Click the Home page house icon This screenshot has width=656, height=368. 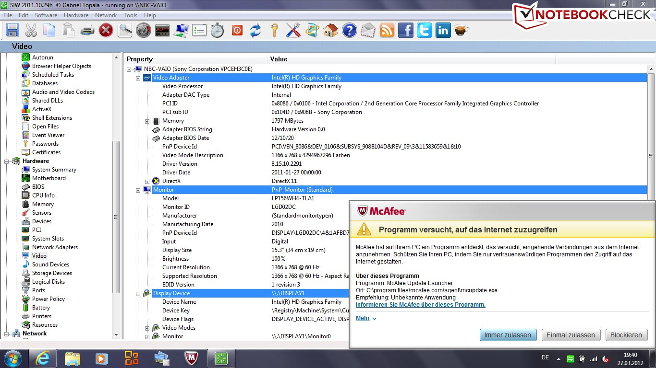330,30
